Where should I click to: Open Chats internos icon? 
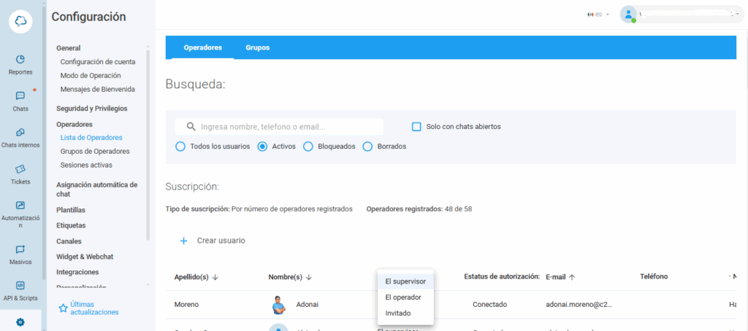click(x=20, y=133)
